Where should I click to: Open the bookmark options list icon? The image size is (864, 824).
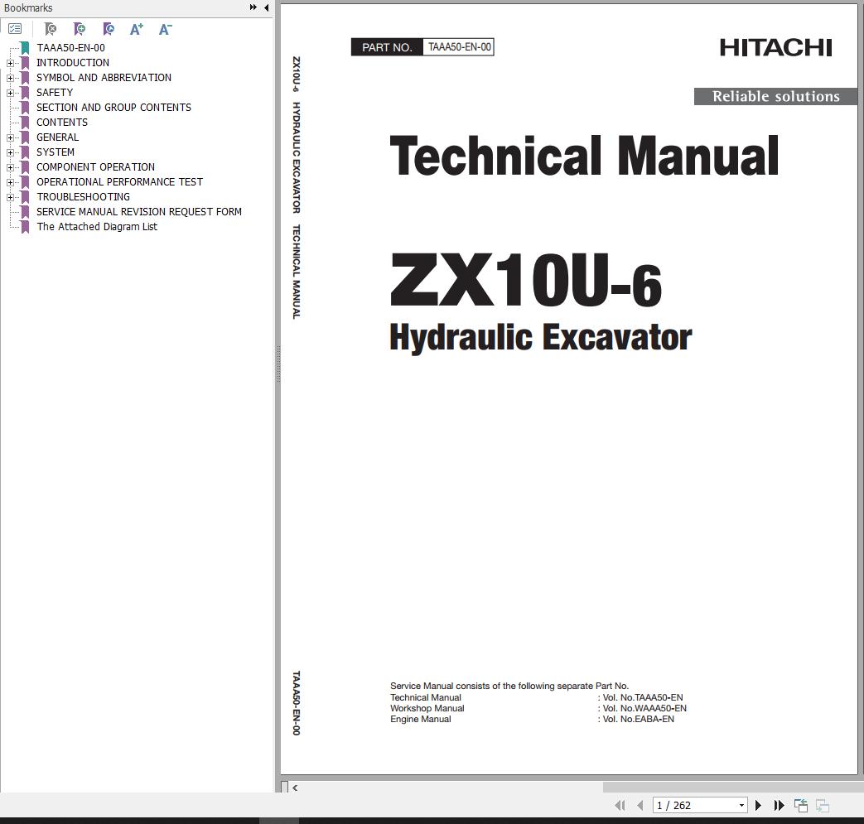click(x=15, y=29)
